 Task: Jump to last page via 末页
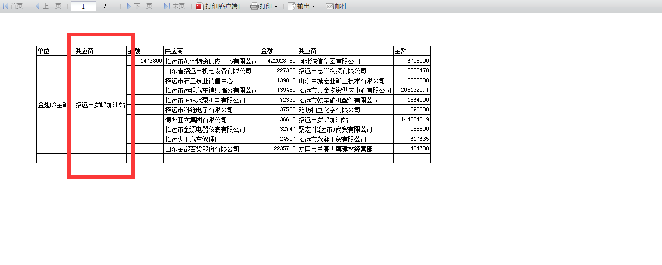coord(175,6)
